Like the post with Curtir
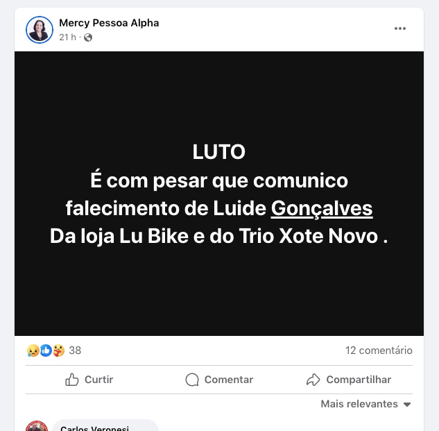 (89, 380)
